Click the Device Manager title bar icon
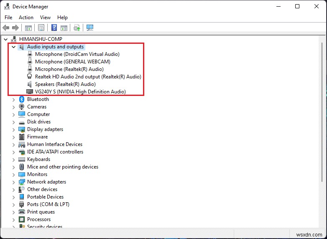Image resolution: width=327 pixels, height=239 pixels. point(7,6)
